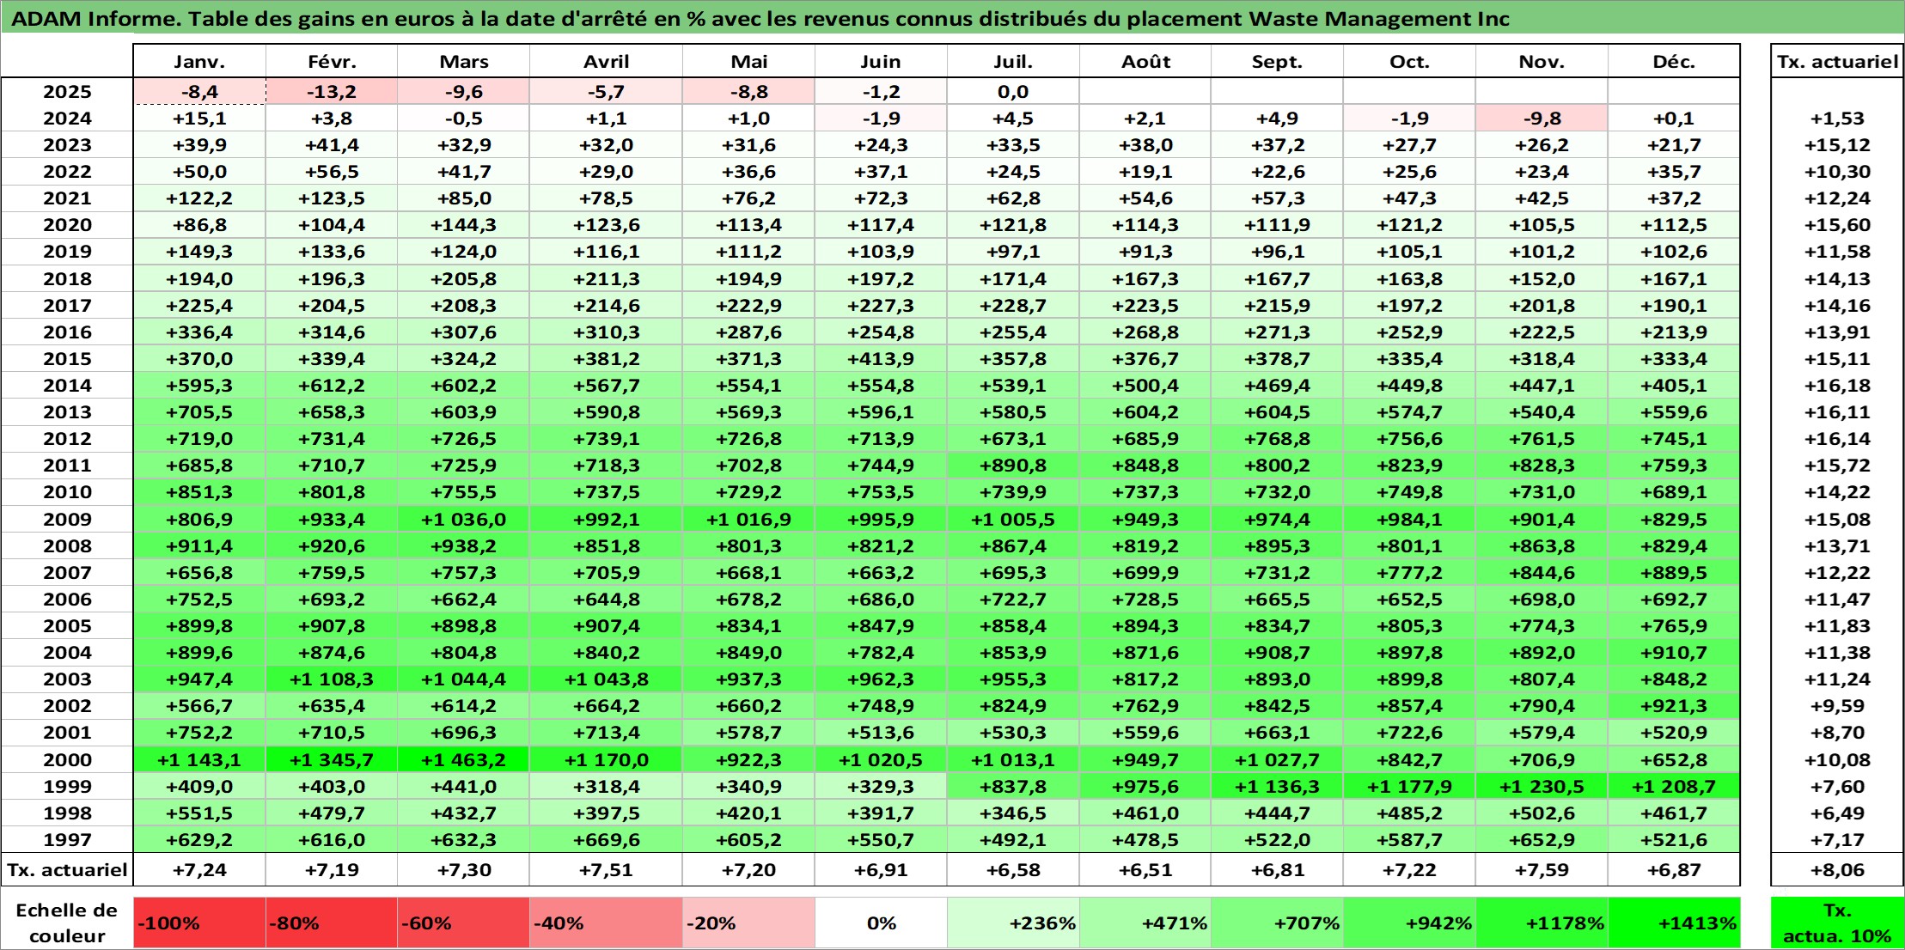Click the ADAM Informe title banner

point(952,18)
